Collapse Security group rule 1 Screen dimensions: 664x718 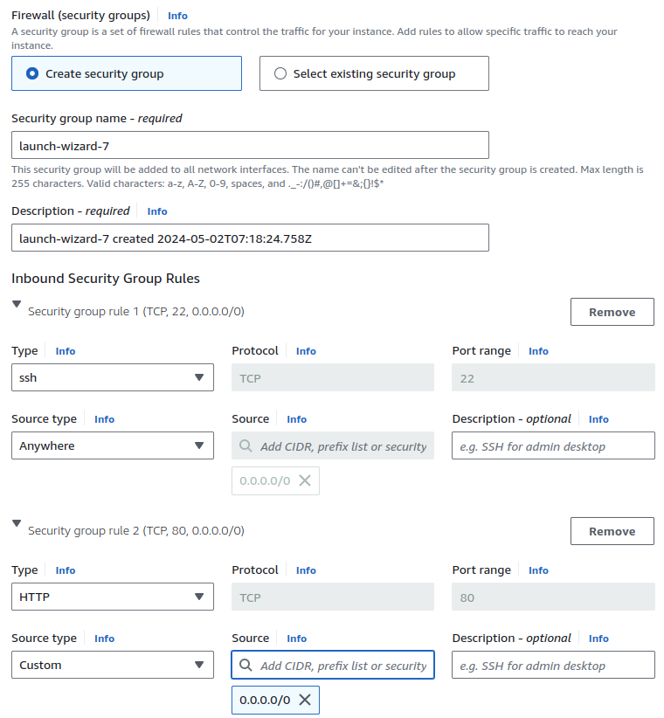(14, 304)
